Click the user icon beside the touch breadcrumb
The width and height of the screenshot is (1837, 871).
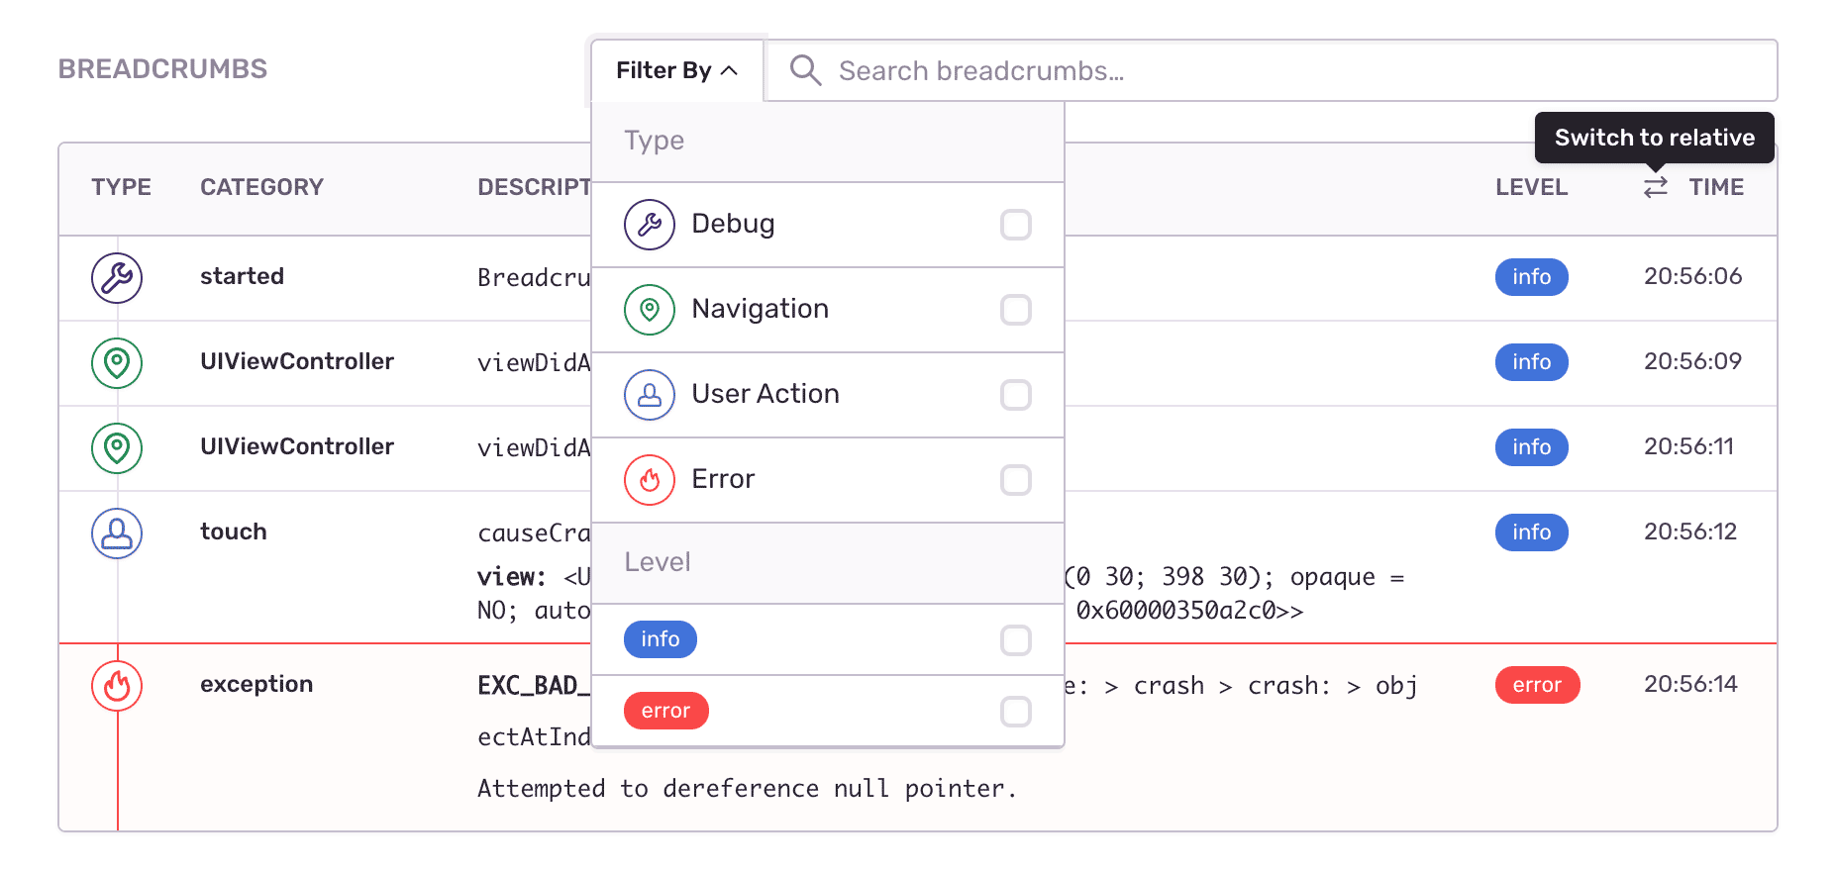117,533
